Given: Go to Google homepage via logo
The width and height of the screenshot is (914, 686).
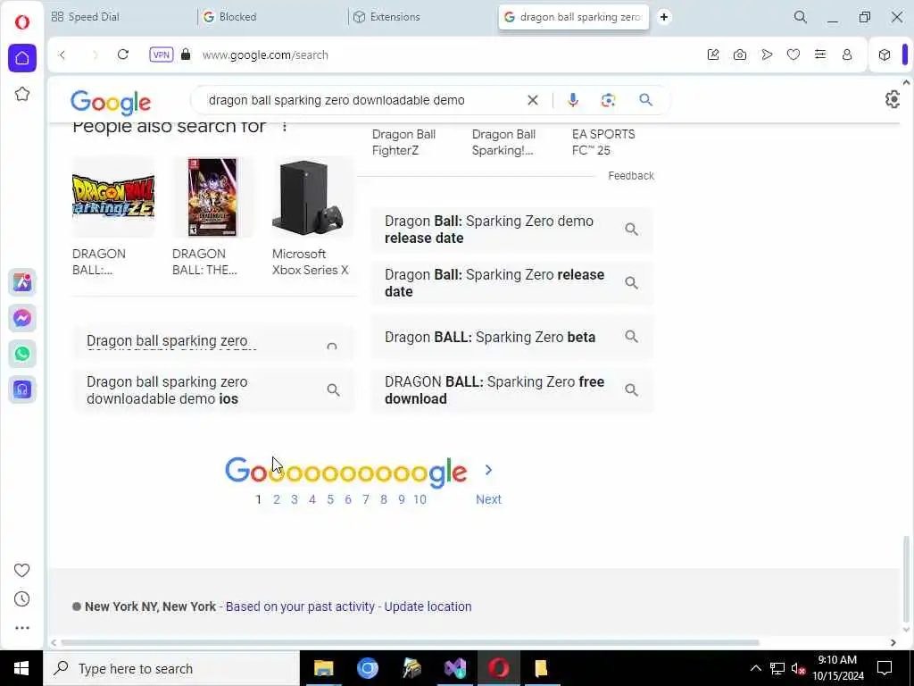Looking at the screenshot, I should [x=111, y=103].
